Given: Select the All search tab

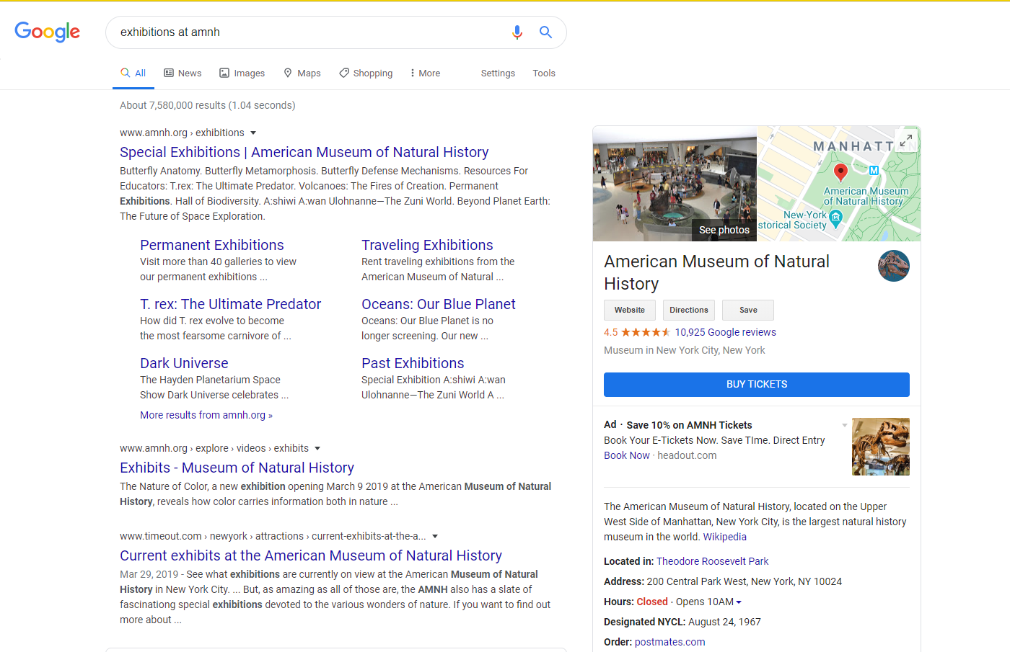Looking at the screenshot, I should point(133,73).
